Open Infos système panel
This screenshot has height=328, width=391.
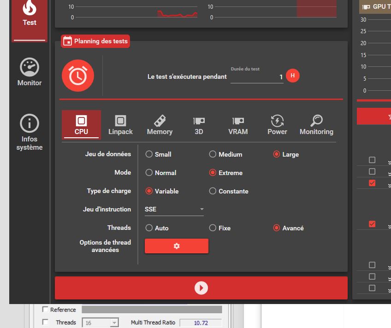(x=30, y=132)
